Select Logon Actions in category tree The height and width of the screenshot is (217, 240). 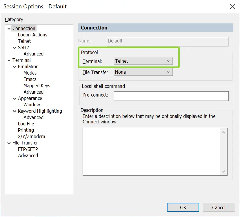coord(32,35)
